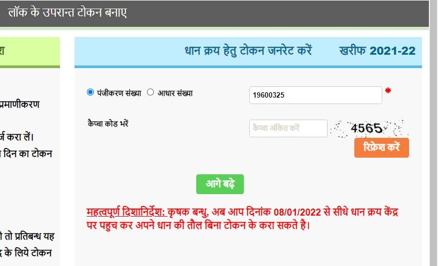Open the underlined महत्वपूर्ण दिशानिर्देश text
The height and width of the screenshot is (266, 438).
[127, 212]
